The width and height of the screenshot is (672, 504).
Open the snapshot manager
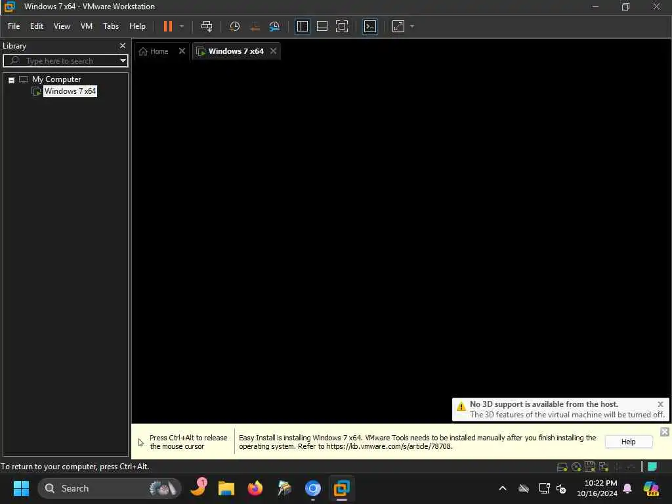click(x=274, y=26)
